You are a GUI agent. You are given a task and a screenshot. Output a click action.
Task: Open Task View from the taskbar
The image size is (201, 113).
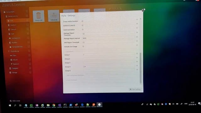(20, 105)
